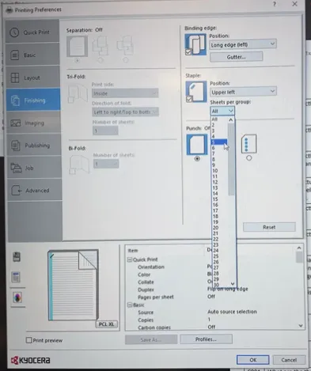The width and height of the screenshot is (311, 371).
Task: Click the Publishing document icon
Action: pyautogui.click(x=16, y=146)
